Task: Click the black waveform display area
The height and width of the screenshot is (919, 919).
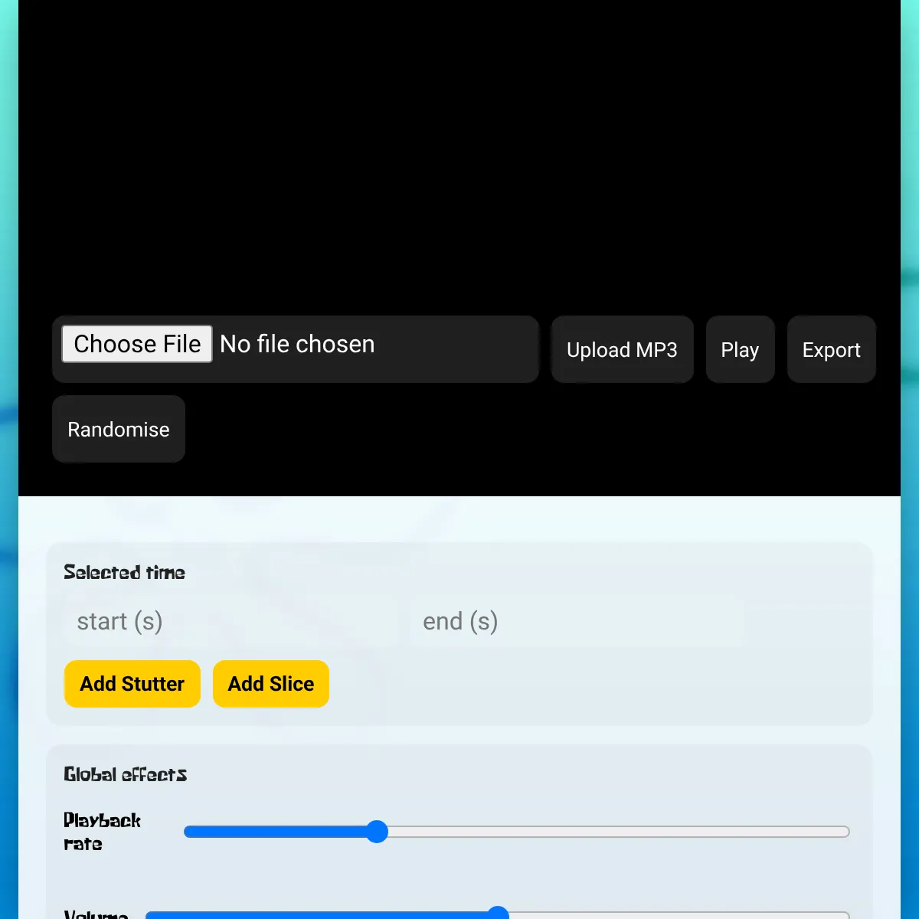Action: click(x=459, y=153)
